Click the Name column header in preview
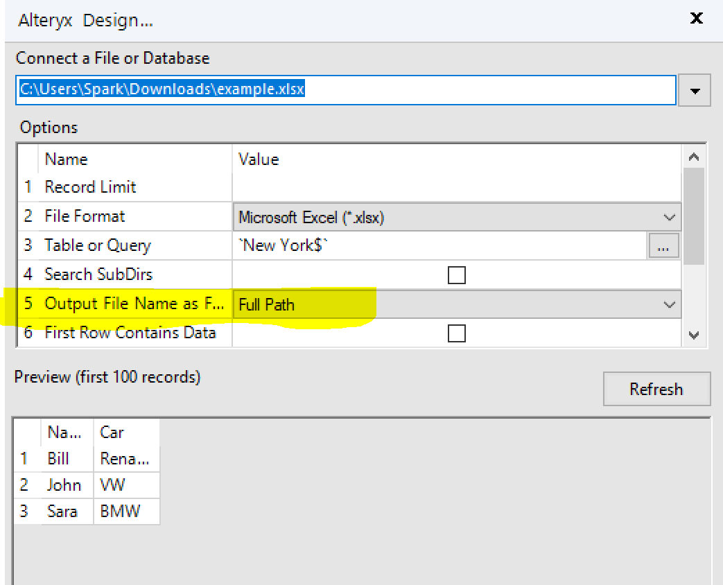Viewport: 723px width, 585px height. (x=65, y=432)
